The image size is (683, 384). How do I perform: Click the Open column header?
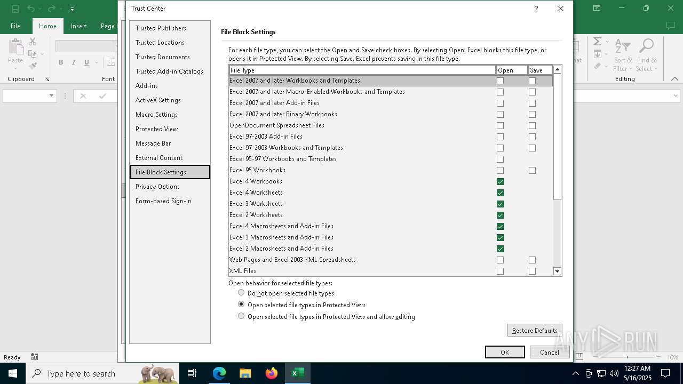512,70
